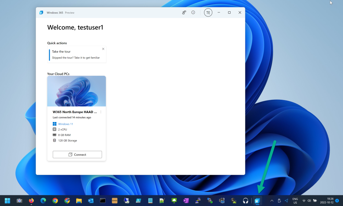Image resolution: width=343 pixels, height=206 pixels.
Task: Click the location arrow tray icon
Action: click(x=286, y=201)
